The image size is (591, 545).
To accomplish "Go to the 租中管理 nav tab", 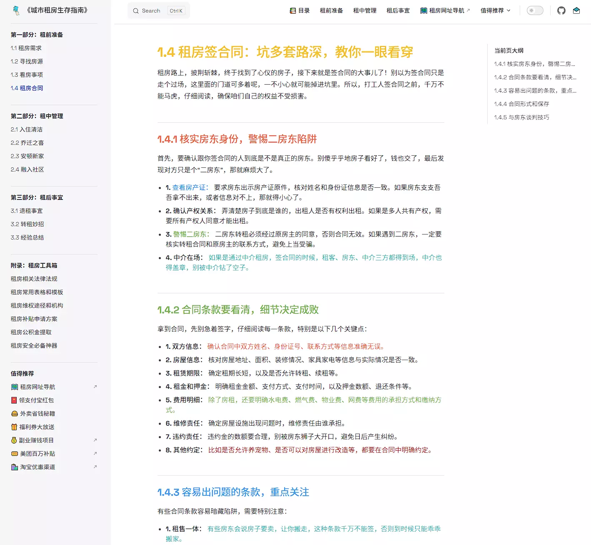I will [365, 10].
